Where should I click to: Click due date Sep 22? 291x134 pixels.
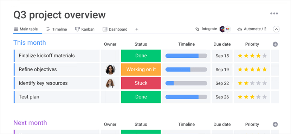222,83
